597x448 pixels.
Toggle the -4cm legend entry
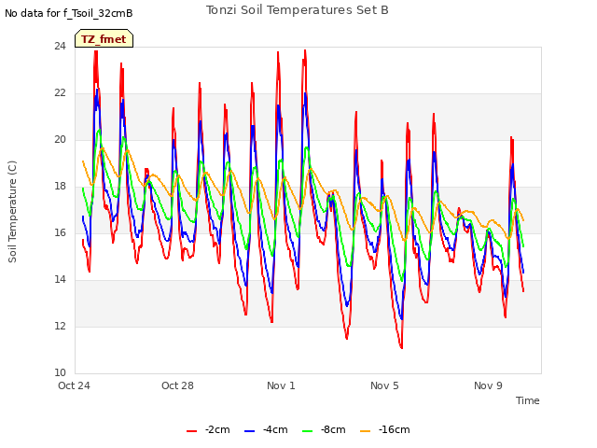click(x=266, y=429)
